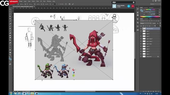Open the Filter menu
The height and width of the screenshot is (95, 170).
coord(37,1)
